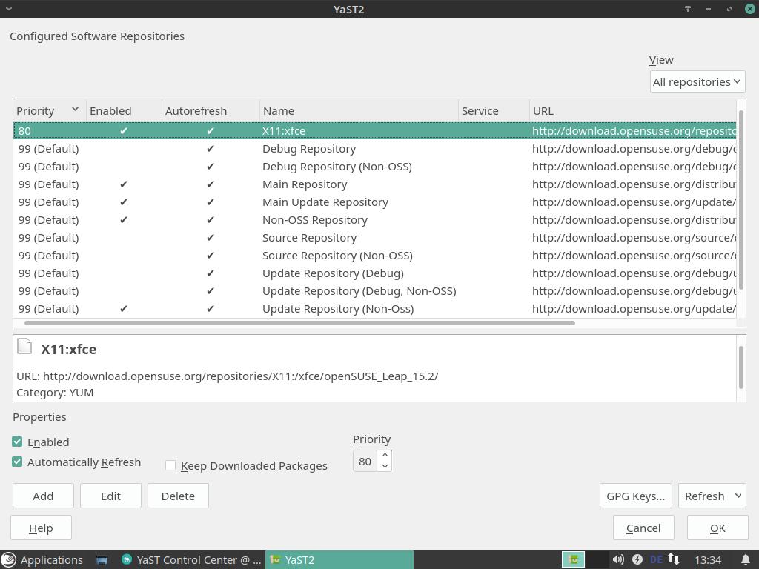
Task: Click the X11:xfce repository document icon
Action: click(25, 347)
